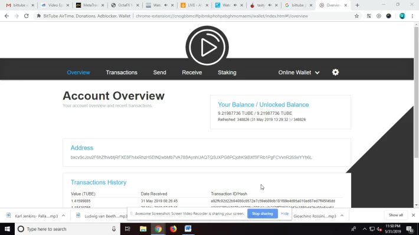Show hidden system tray icons
The height and width of the screenshot is (235, 419).
(364, 229)
